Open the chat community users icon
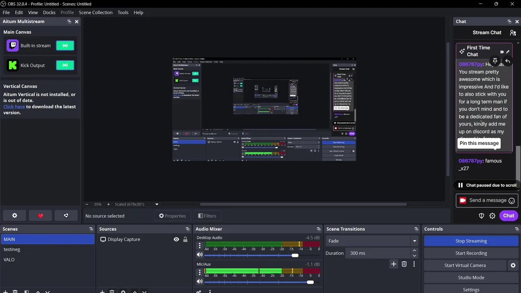The image size is (521, 293). coord(513,33)
